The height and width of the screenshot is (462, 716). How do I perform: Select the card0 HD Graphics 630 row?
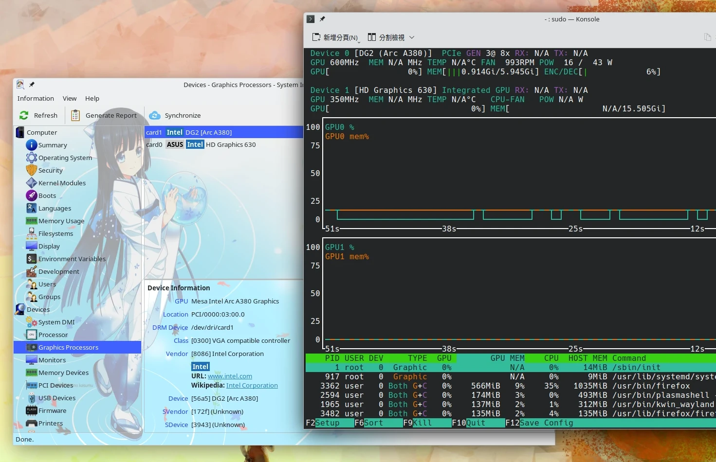[224, 144]
